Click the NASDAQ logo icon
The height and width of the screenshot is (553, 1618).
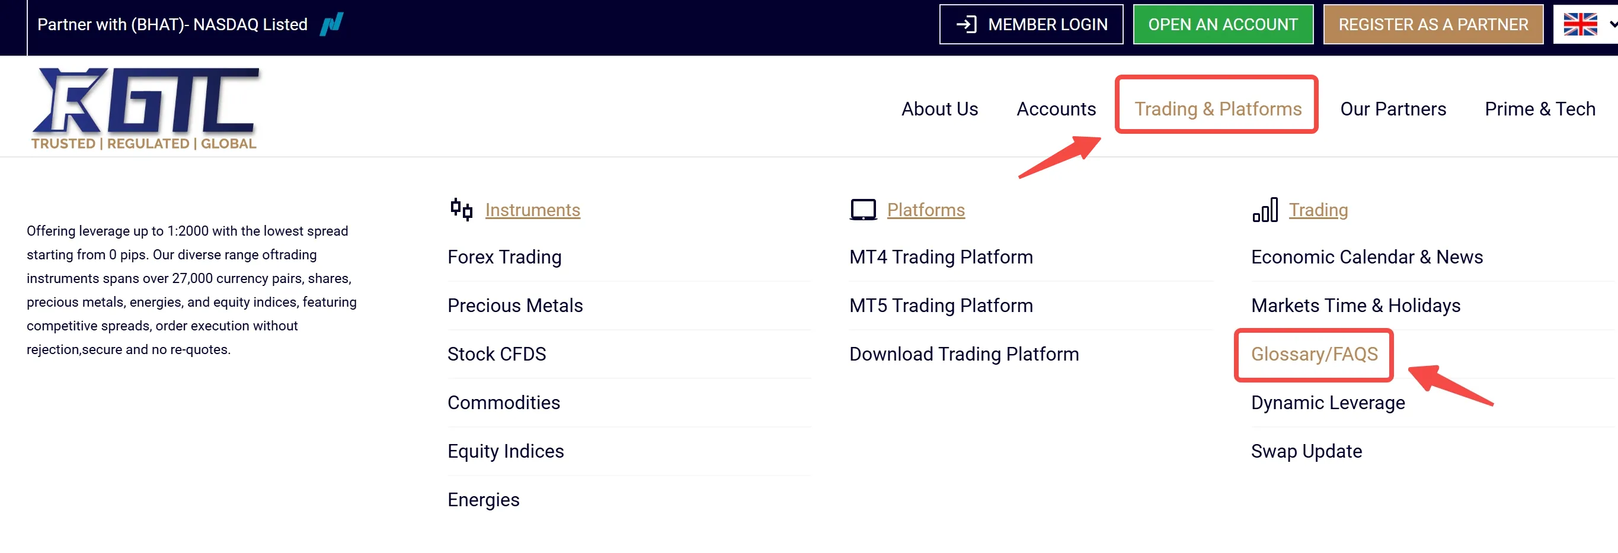pos(332,24)
